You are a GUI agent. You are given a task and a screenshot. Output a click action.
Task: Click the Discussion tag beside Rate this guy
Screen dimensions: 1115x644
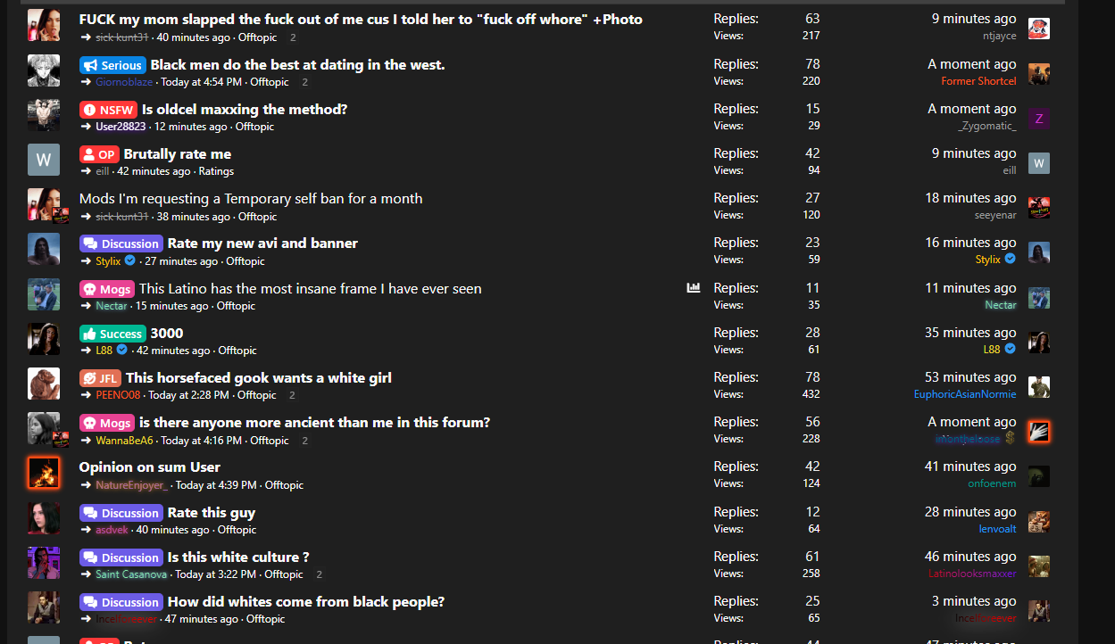point(121,513)
